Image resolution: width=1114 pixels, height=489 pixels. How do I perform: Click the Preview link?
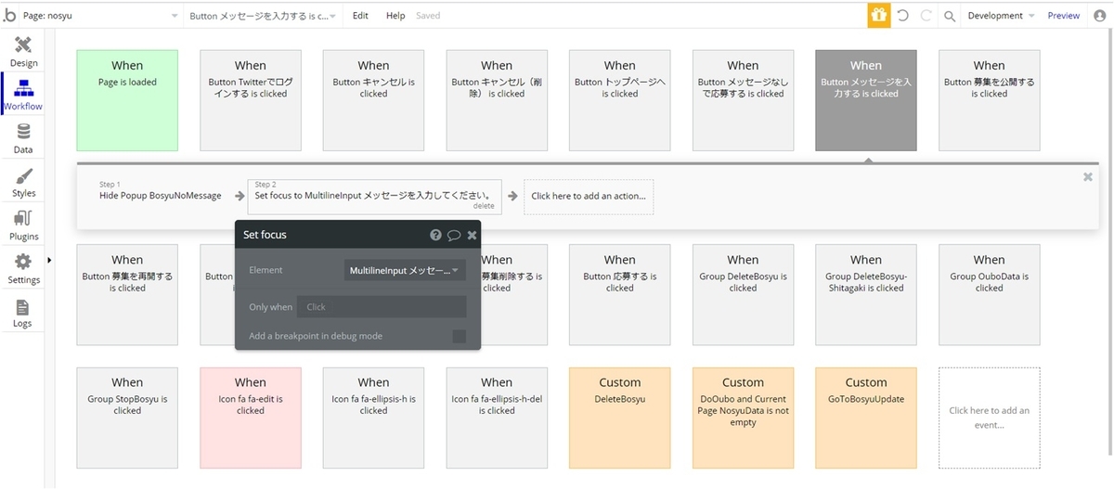click(x=1064, y=16)
